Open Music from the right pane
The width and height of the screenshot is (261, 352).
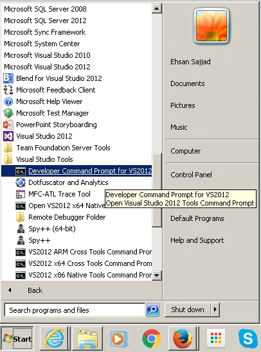[179, 127]
